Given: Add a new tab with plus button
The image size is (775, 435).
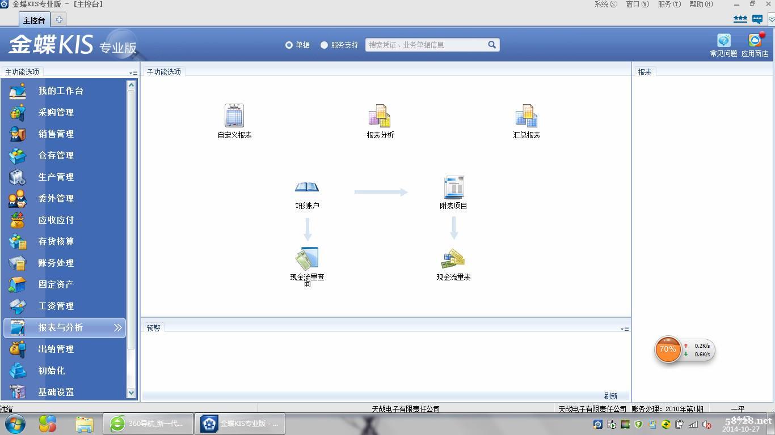Looking at the screenshot, I should [x=58, y=19].
